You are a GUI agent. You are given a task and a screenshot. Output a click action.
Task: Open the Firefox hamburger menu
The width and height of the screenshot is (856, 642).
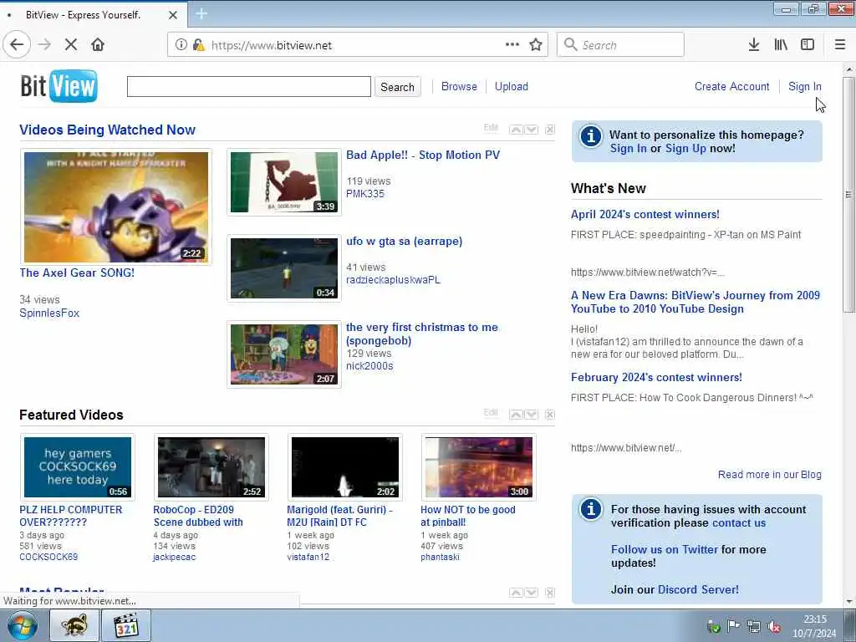tap(840, 45)
